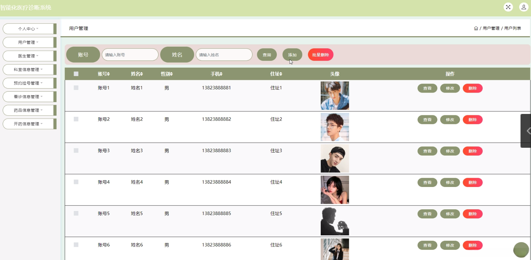Focus the 请输入姓名 name input field
531x260 pixels.
pyautogui.click(x=224, y=55)
